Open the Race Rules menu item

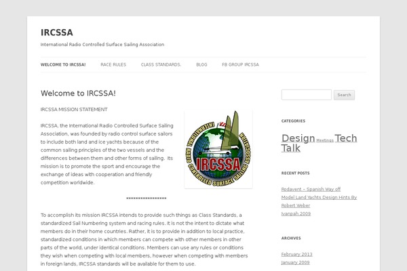(113, 64)
